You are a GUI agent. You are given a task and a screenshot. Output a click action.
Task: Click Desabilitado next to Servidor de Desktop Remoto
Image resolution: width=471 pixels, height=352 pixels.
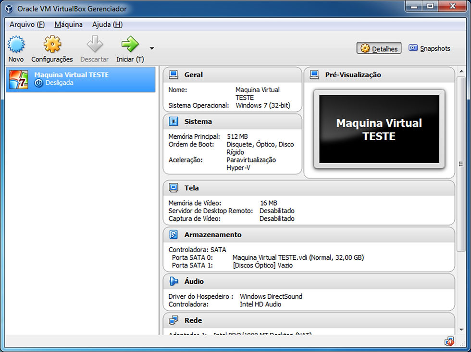click(277, 211)
